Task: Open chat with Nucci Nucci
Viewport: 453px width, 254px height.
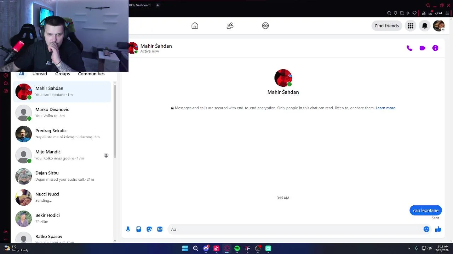Action: point(62,197)
